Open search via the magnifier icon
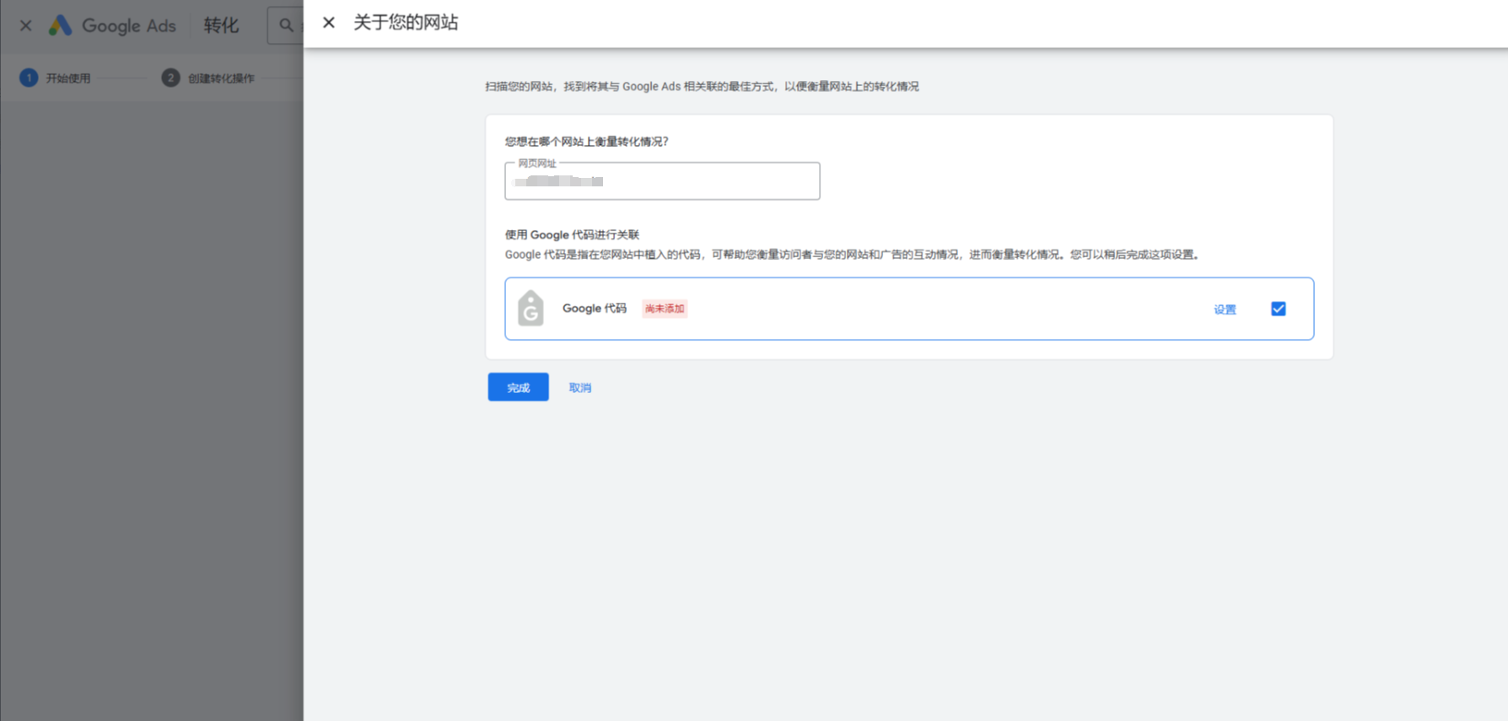This screenshot has height=721, width=1508. coord(286,25)
